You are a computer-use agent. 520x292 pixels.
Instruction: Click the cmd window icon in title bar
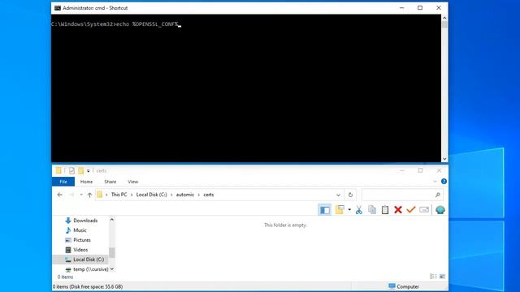(58, 8)
